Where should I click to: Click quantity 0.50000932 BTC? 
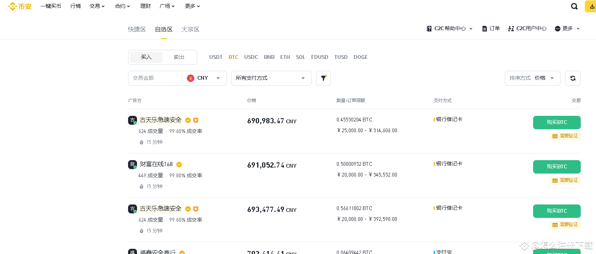[x=354, y=164]
